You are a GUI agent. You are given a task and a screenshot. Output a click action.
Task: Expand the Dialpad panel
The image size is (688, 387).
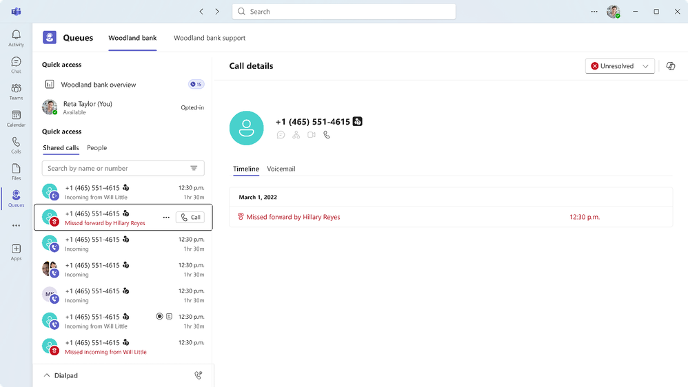click(61, 375)
